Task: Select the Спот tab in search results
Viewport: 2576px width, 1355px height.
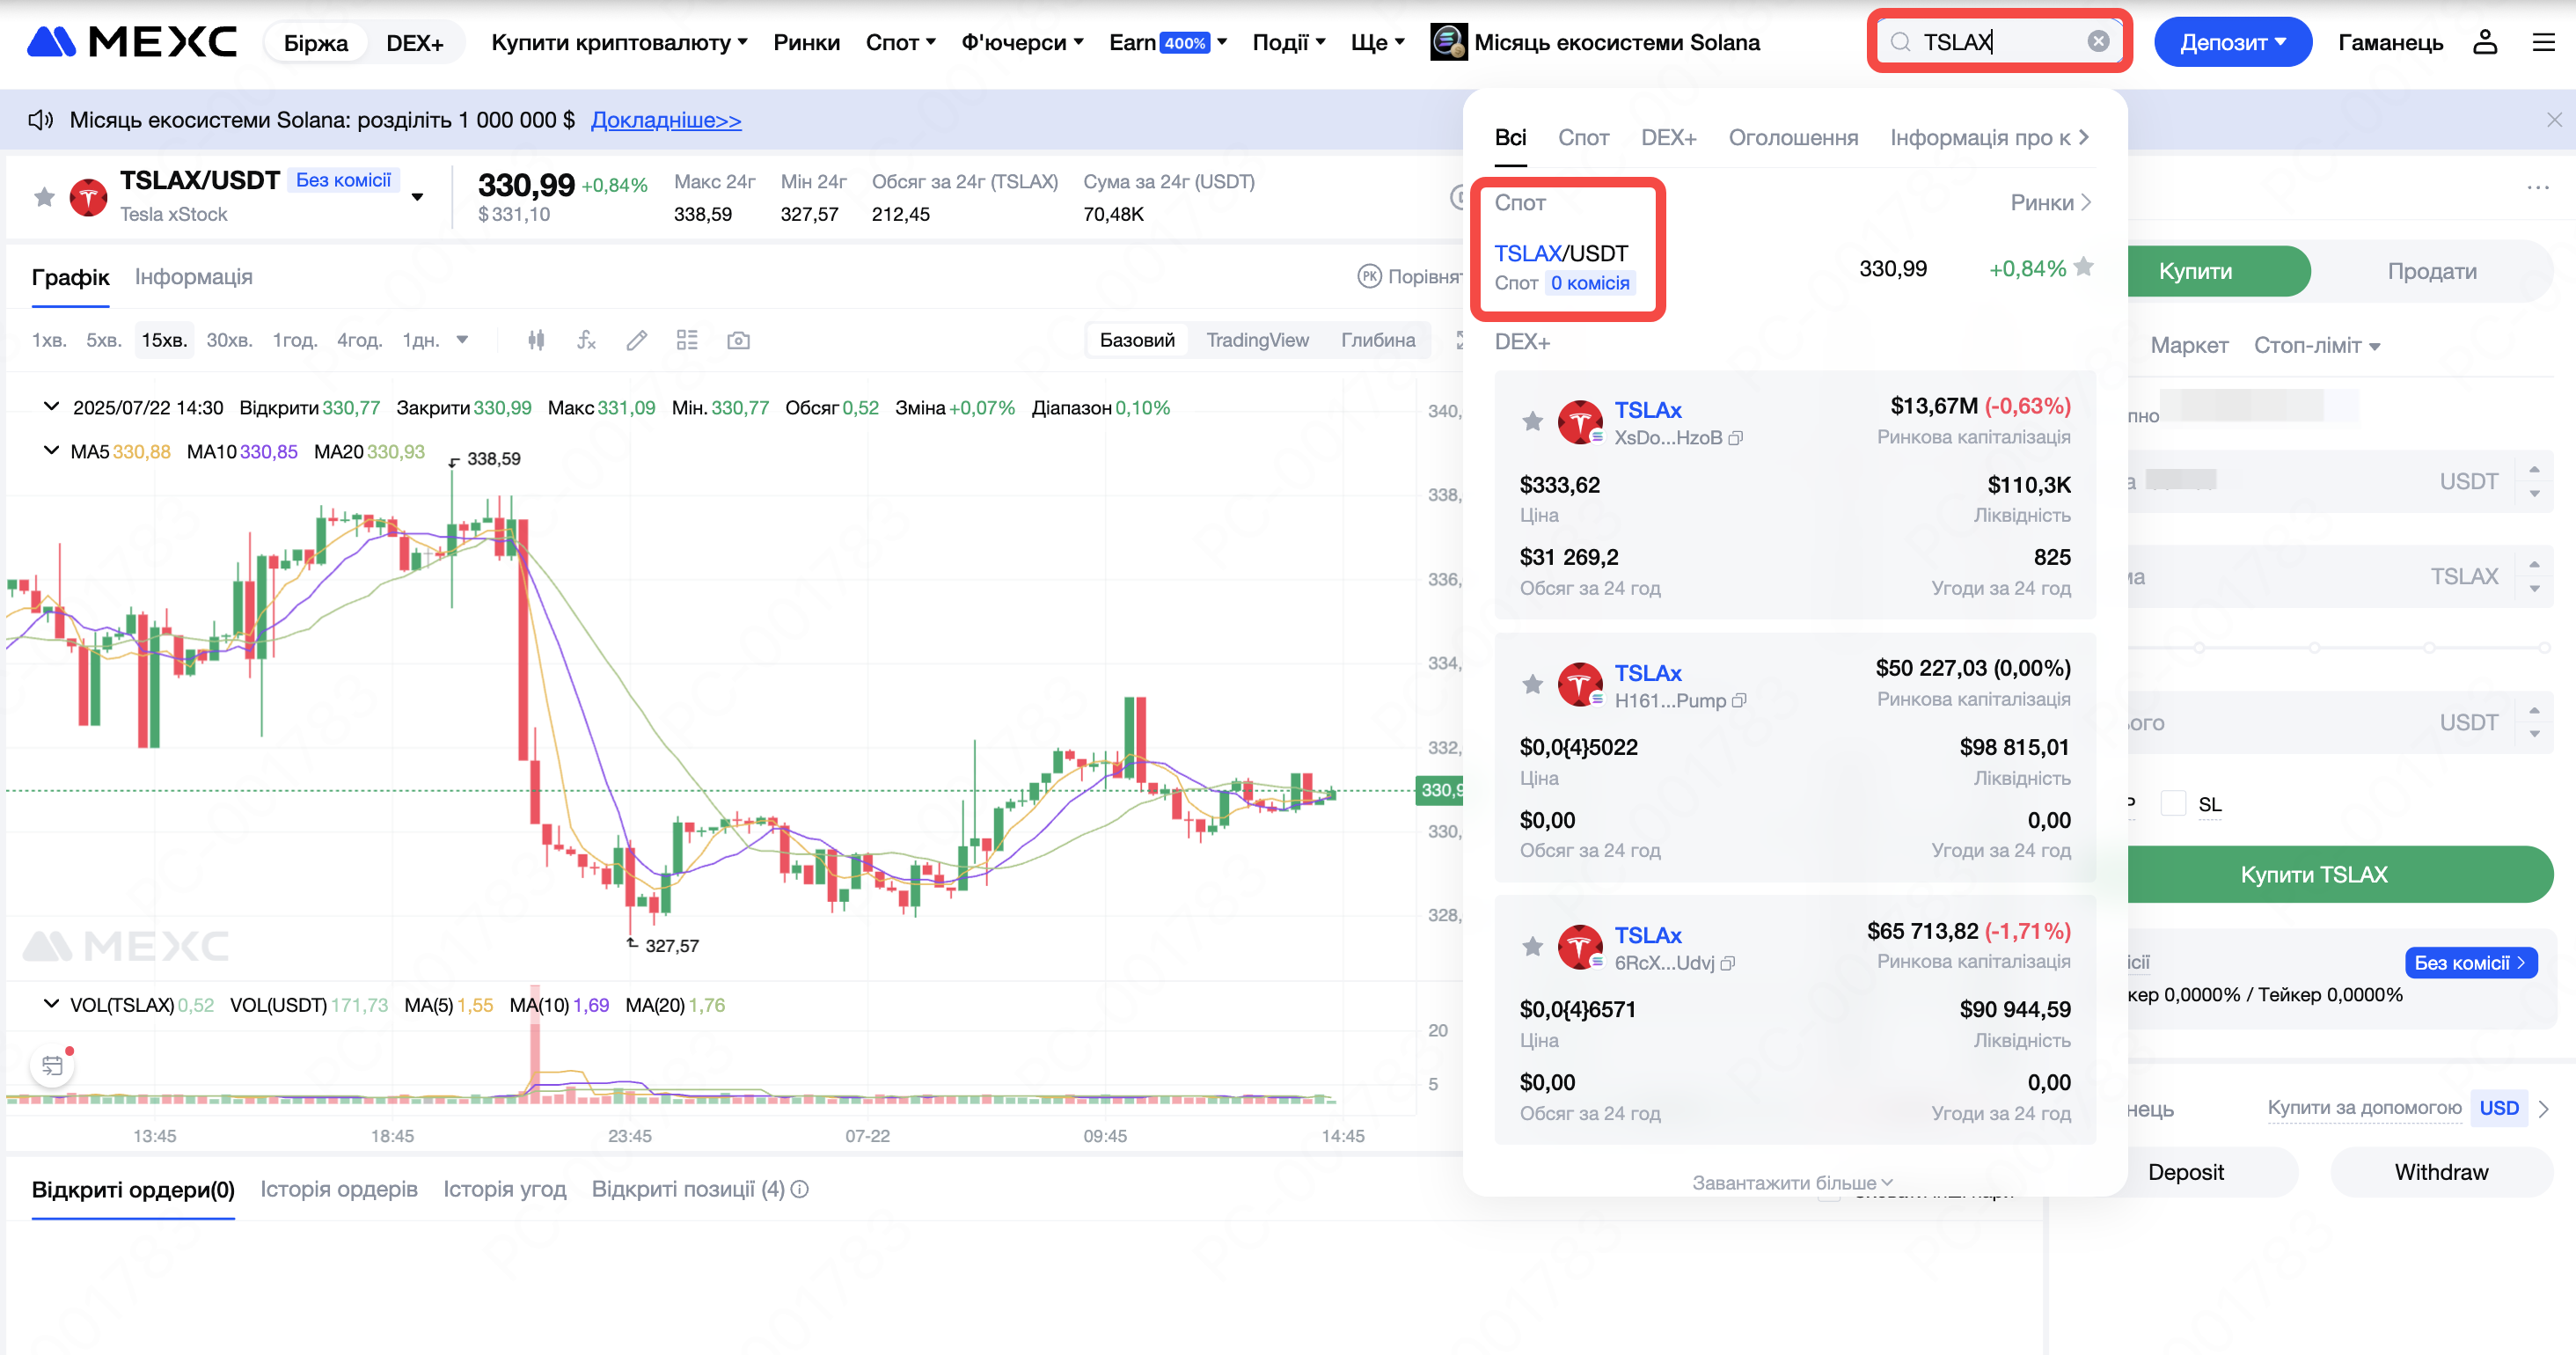Action: 1583,138
